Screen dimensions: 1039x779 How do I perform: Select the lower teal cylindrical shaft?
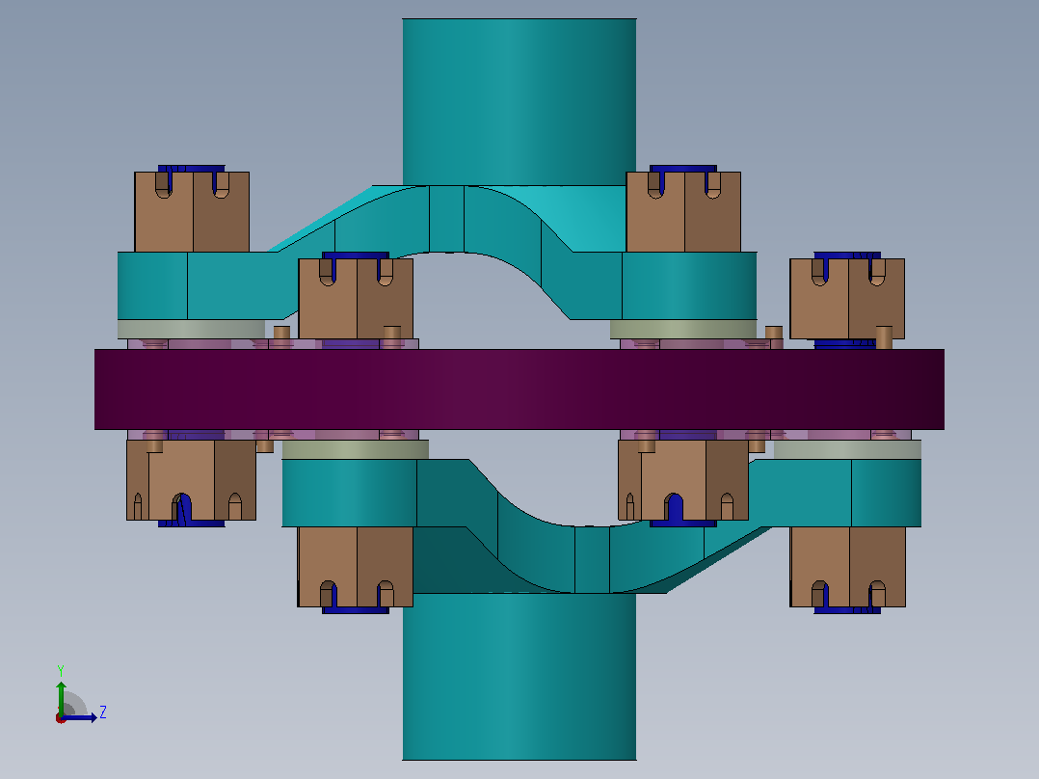point(519,676)
